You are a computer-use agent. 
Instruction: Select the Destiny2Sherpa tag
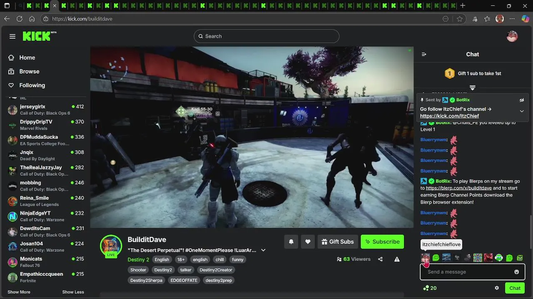[145, 280]
